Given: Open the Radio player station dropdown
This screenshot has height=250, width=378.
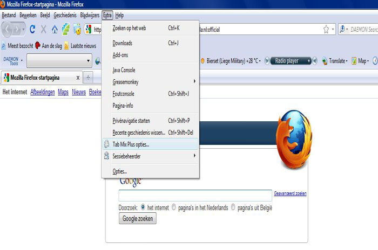Looking at the screenshot, I should (x=309, y=61).
